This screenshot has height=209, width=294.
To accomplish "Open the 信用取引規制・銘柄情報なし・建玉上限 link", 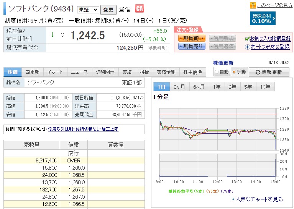I will pos(83,129).
